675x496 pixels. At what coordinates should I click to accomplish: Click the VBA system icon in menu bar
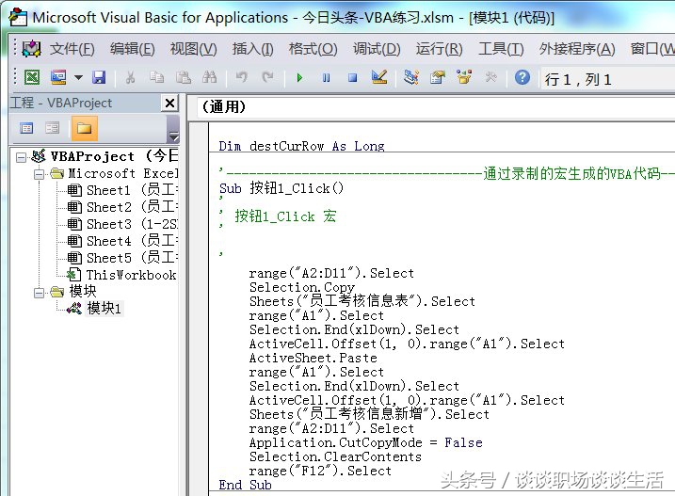tap(31, 49)
